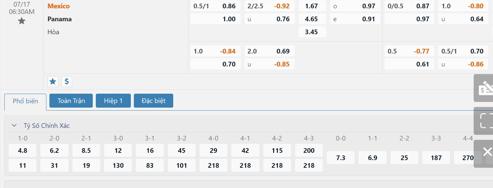Open the Đặc biệt tab
493x188 pixels.
(154, 101)
